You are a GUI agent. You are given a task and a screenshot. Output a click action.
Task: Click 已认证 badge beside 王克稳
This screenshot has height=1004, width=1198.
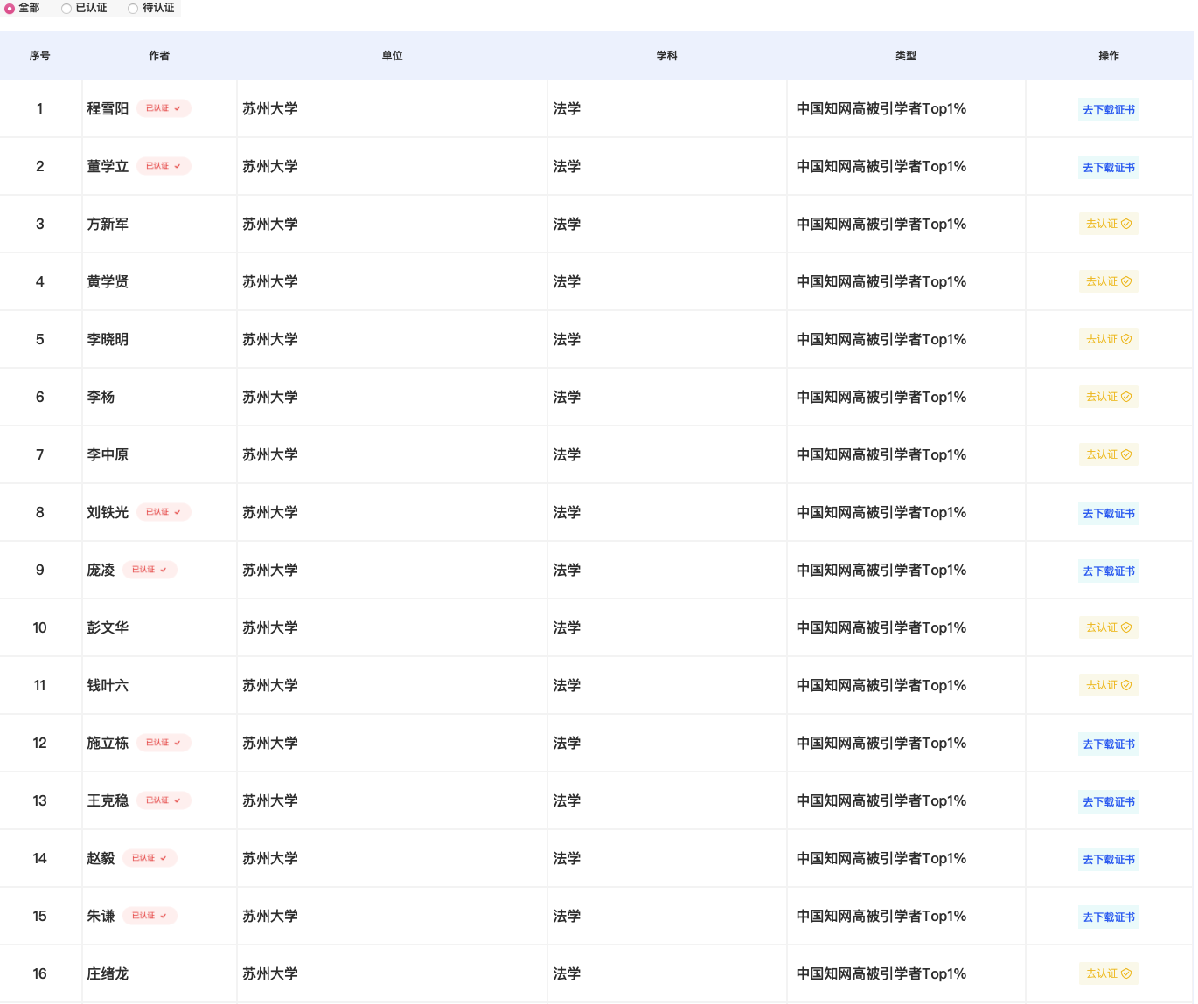(163, 800)
